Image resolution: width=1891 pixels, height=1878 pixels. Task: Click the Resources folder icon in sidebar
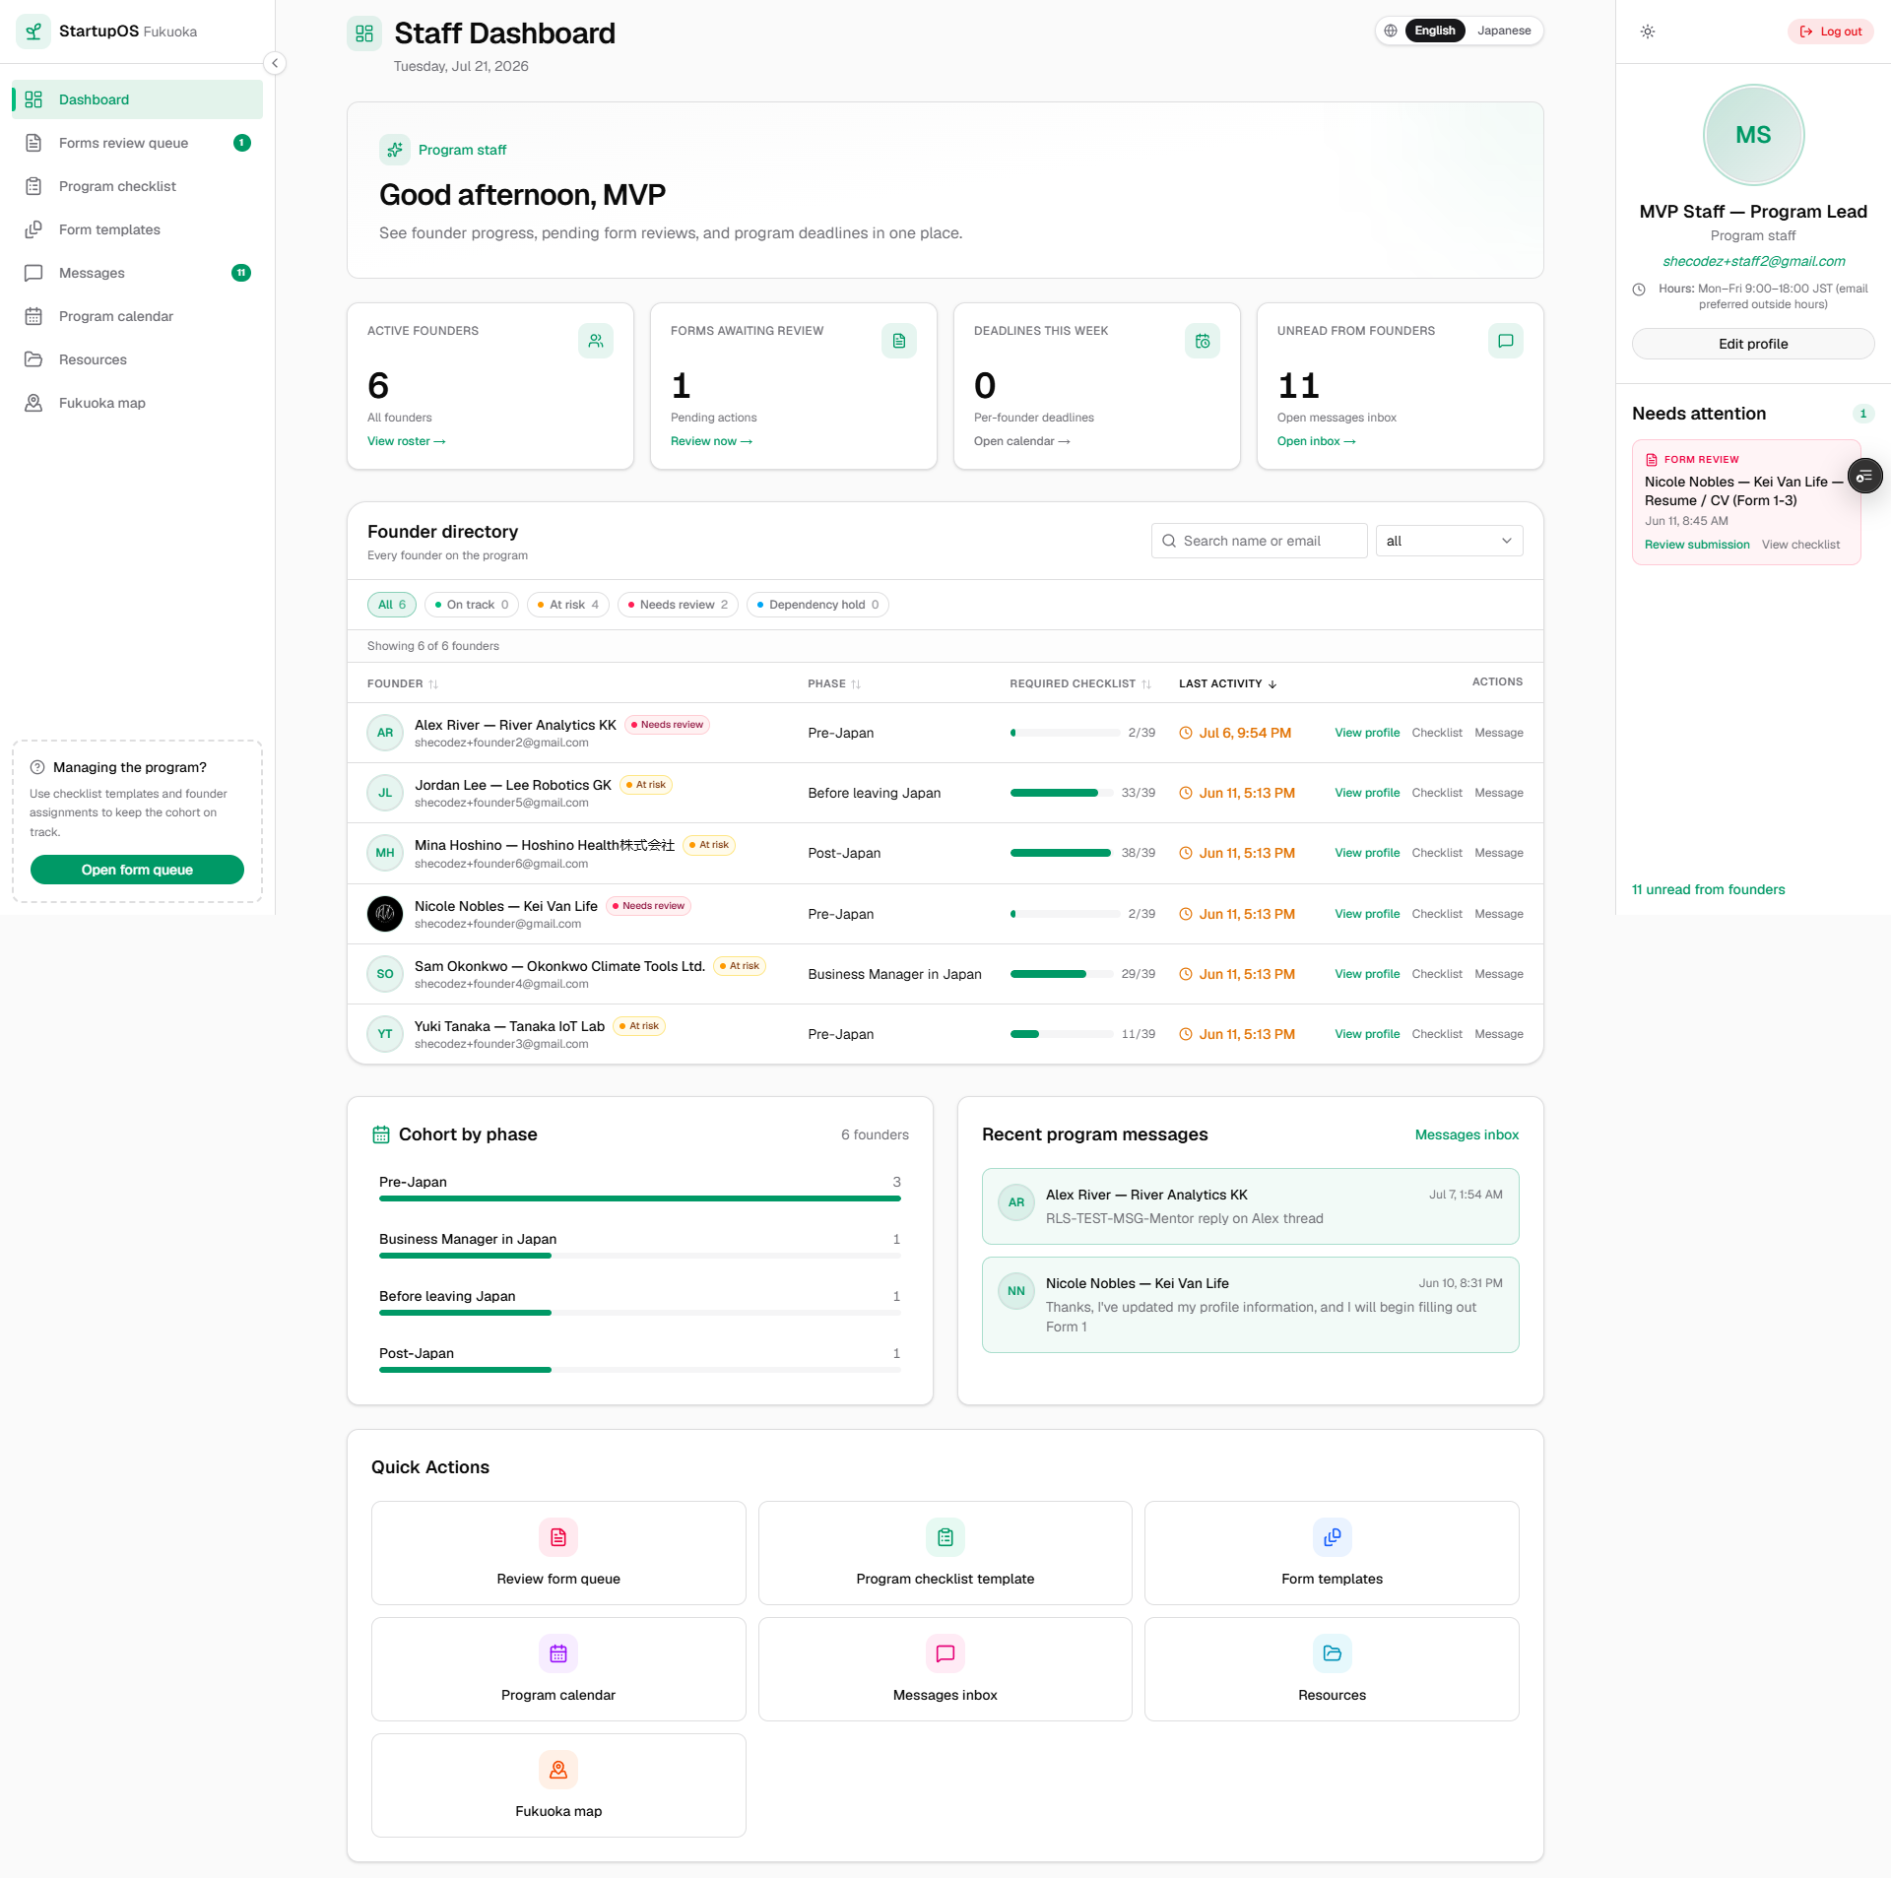pyautogui.click(x=33, y=359)
